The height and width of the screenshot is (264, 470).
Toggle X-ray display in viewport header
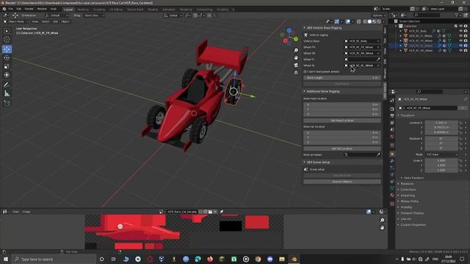pyautogui.click(x=359, y=21)
